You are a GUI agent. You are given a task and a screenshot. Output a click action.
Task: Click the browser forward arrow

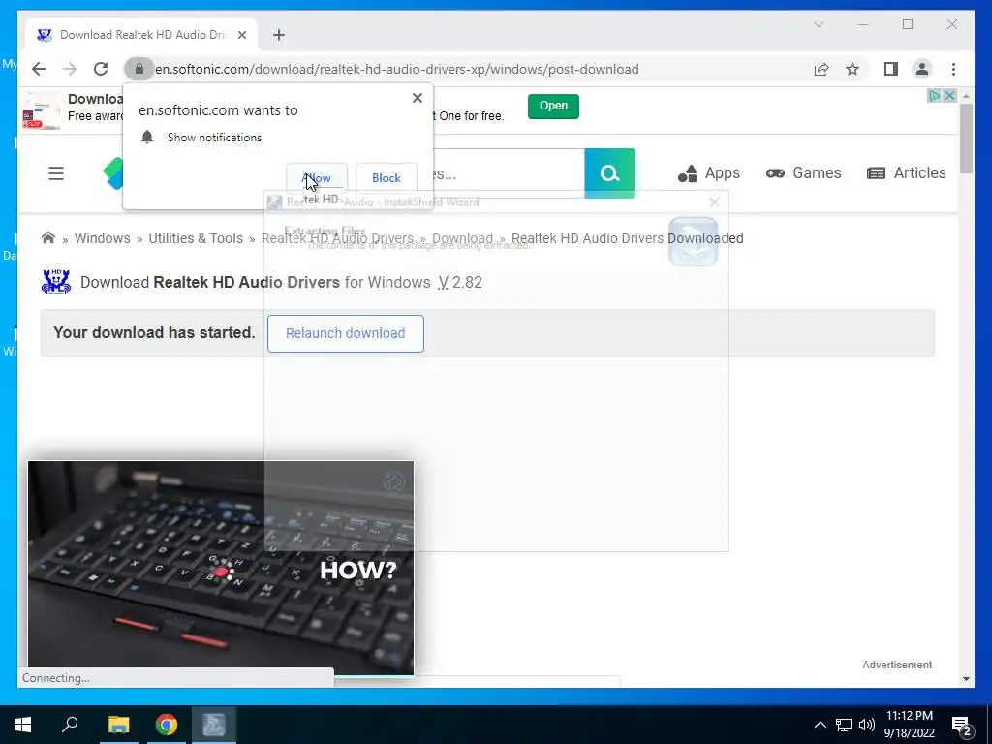70,69
